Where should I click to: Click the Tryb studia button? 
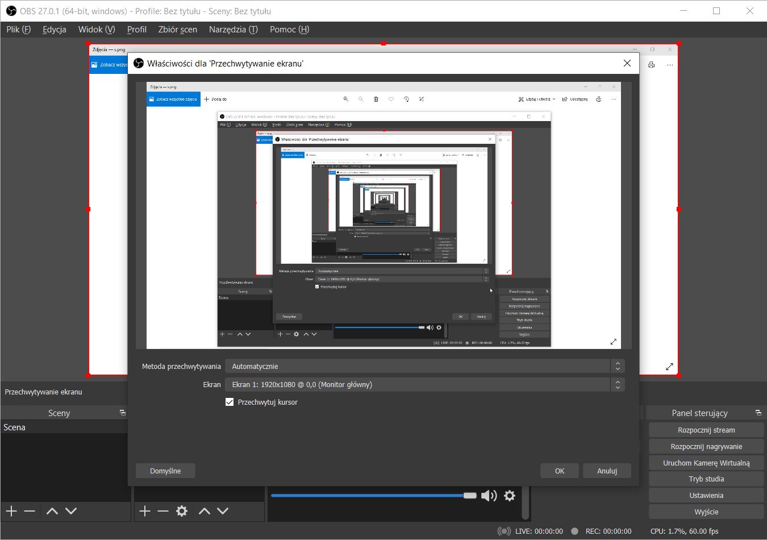point(706,479)
